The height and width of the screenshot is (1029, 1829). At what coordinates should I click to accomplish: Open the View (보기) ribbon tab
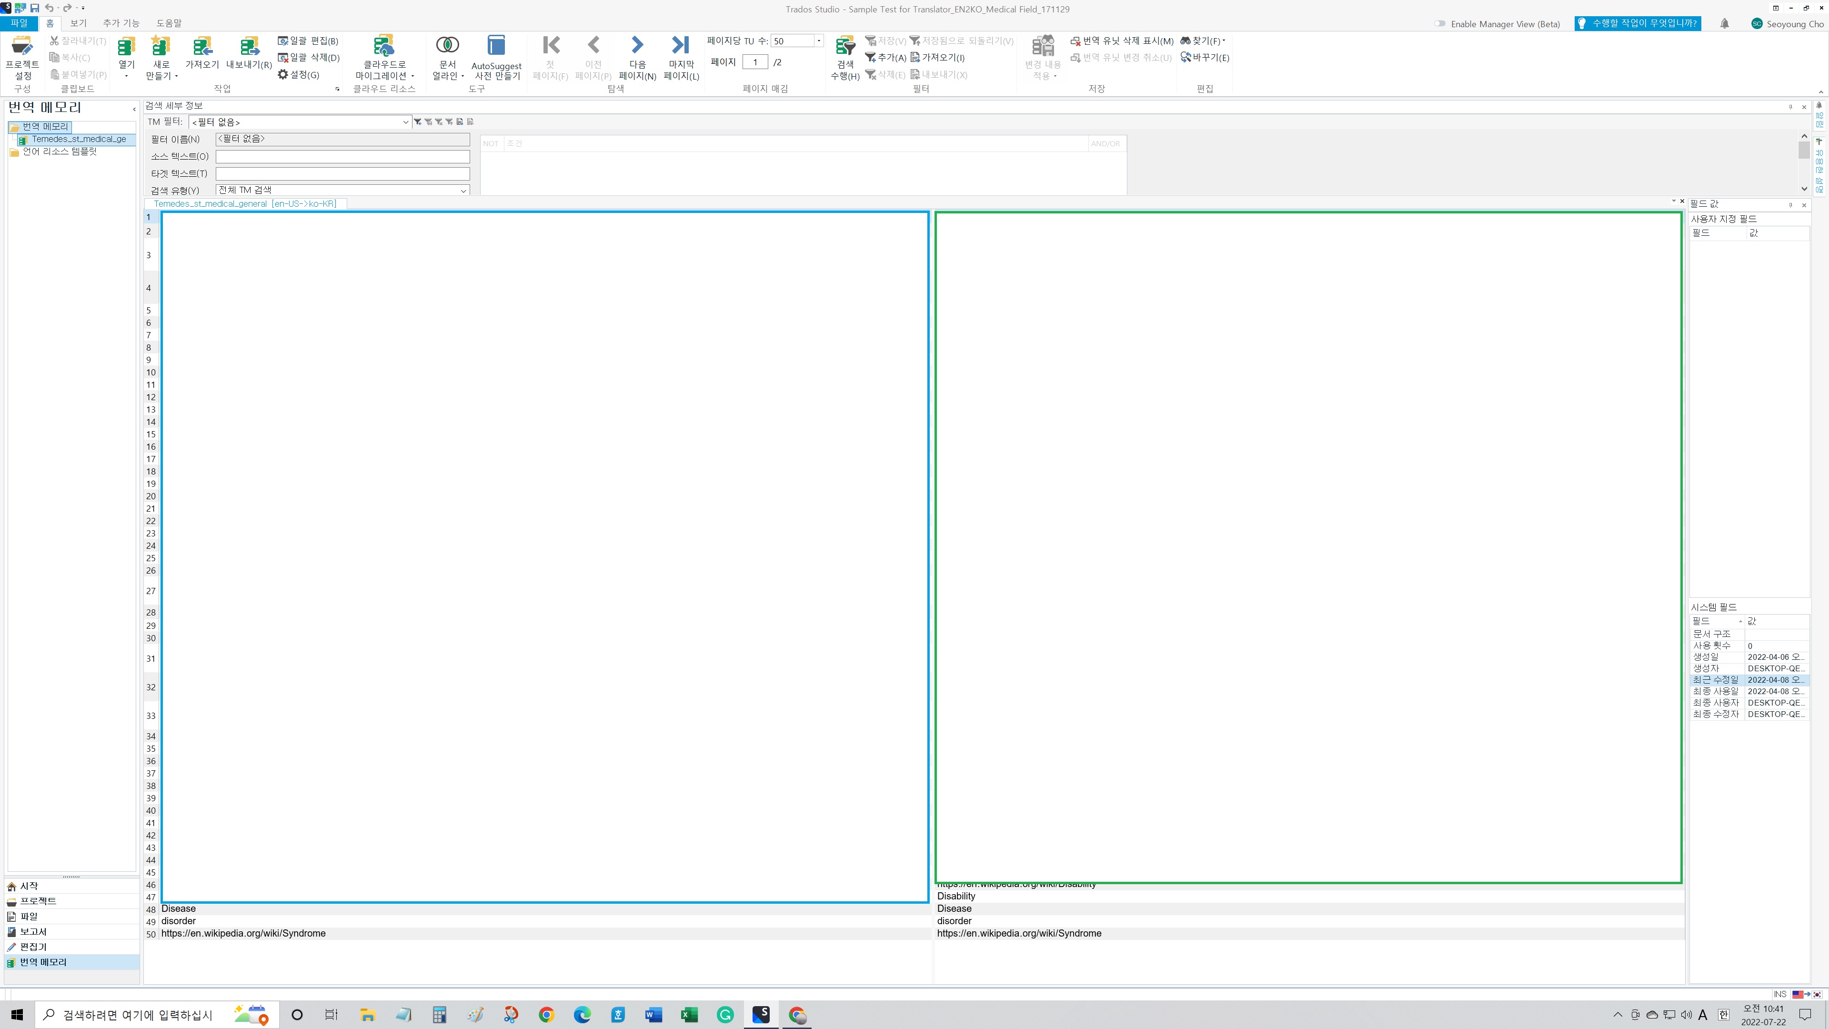pos(78,23)
